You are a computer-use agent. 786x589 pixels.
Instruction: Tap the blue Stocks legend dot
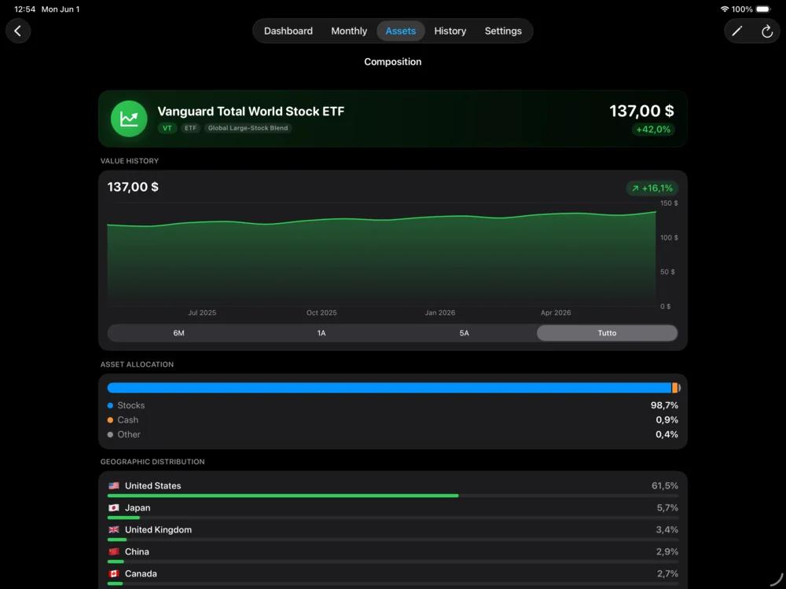click(x=110, y=406)
